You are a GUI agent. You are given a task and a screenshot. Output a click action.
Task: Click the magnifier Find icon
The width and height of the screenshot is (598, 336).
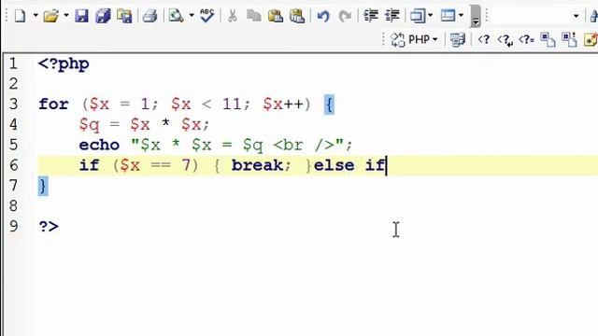[176, 16]
